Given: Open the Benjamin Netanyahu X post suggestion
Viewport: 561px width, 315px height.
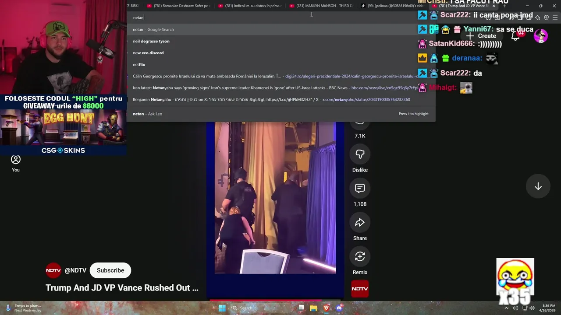Looking at the screenshot, I should click(x=281, y=100).
